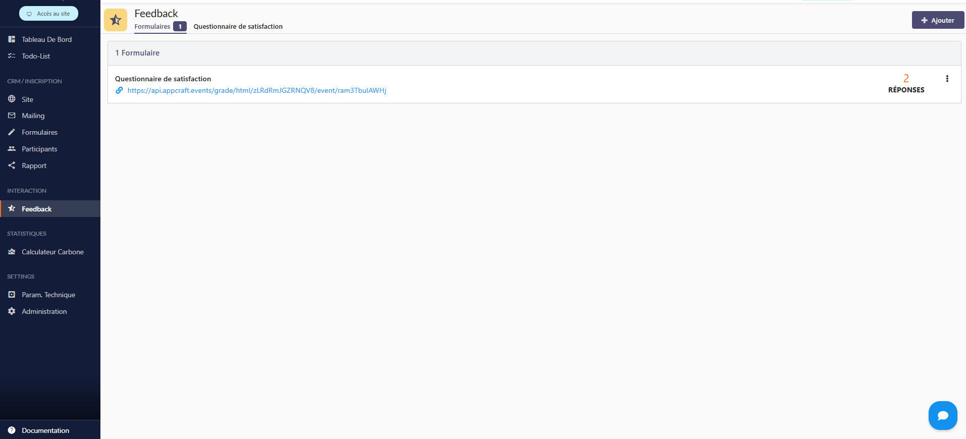
Task: Select Feedback in the sidebar
Action: click(36, 209)
